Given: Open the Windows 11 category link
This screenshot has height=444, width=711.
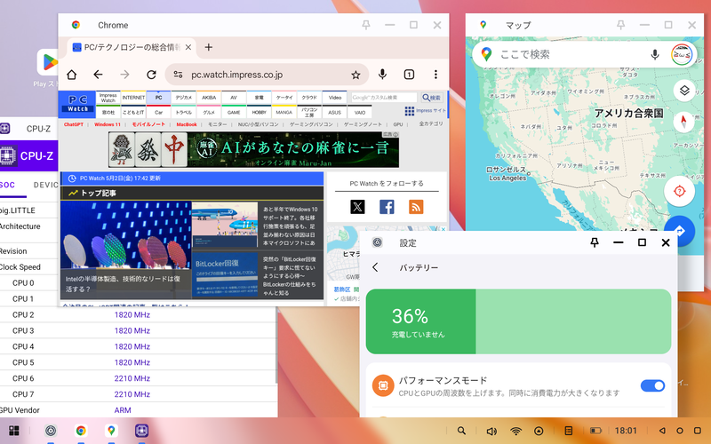Looking at the screenshot, I should [108, 124].
